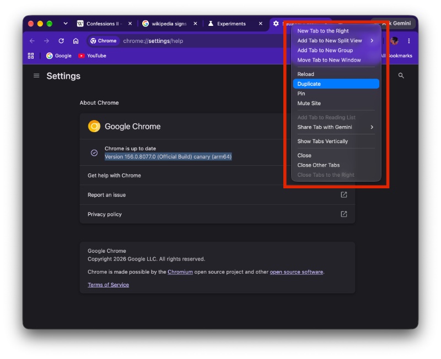Switch to the Confessions tab
The width and height of the screenshot is (441, 359).
pyautogui.click(x=105, y=24)
